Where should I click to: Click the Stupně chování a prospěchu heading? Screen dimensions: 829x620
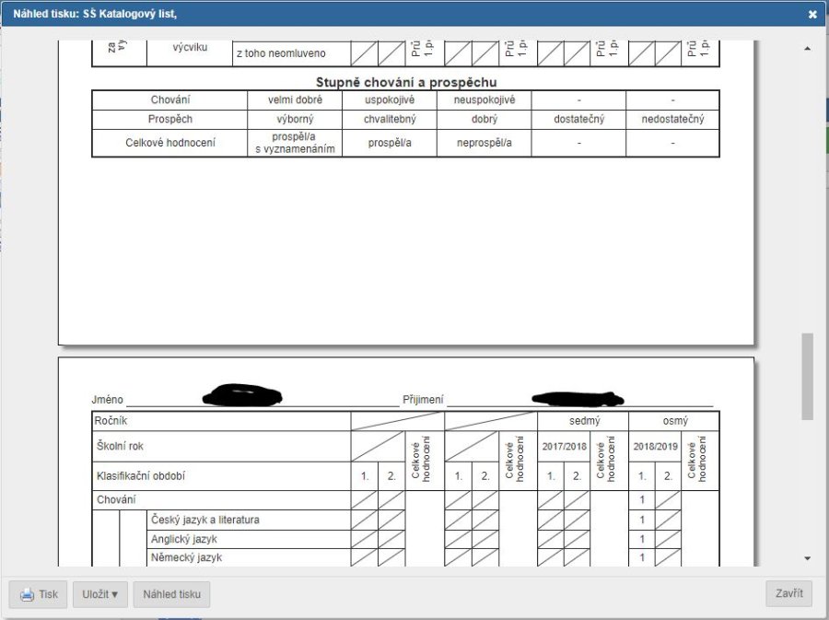pos(406,82)
